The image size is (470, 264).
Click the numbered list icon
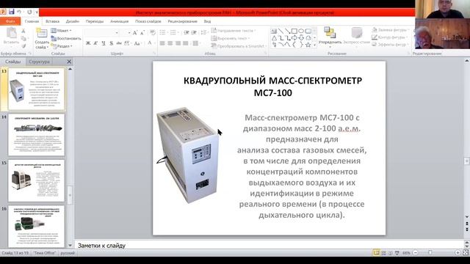point(173,32)
